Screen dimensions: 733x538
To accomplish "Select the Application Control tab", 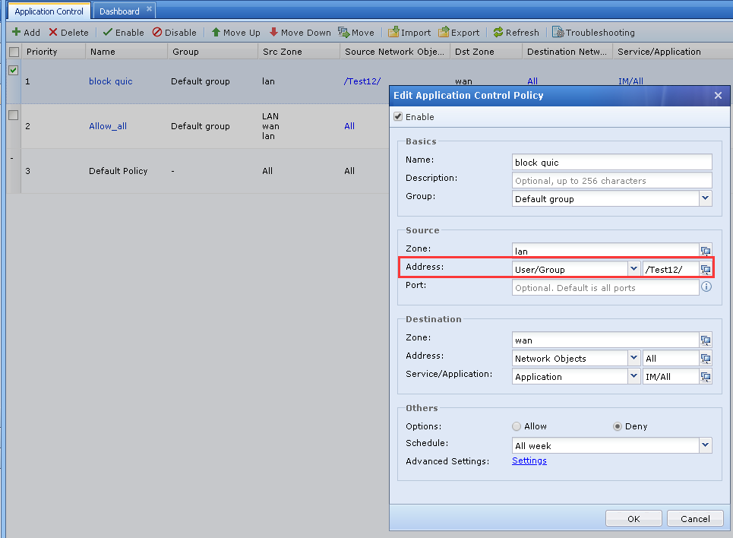I will [49, 11].
